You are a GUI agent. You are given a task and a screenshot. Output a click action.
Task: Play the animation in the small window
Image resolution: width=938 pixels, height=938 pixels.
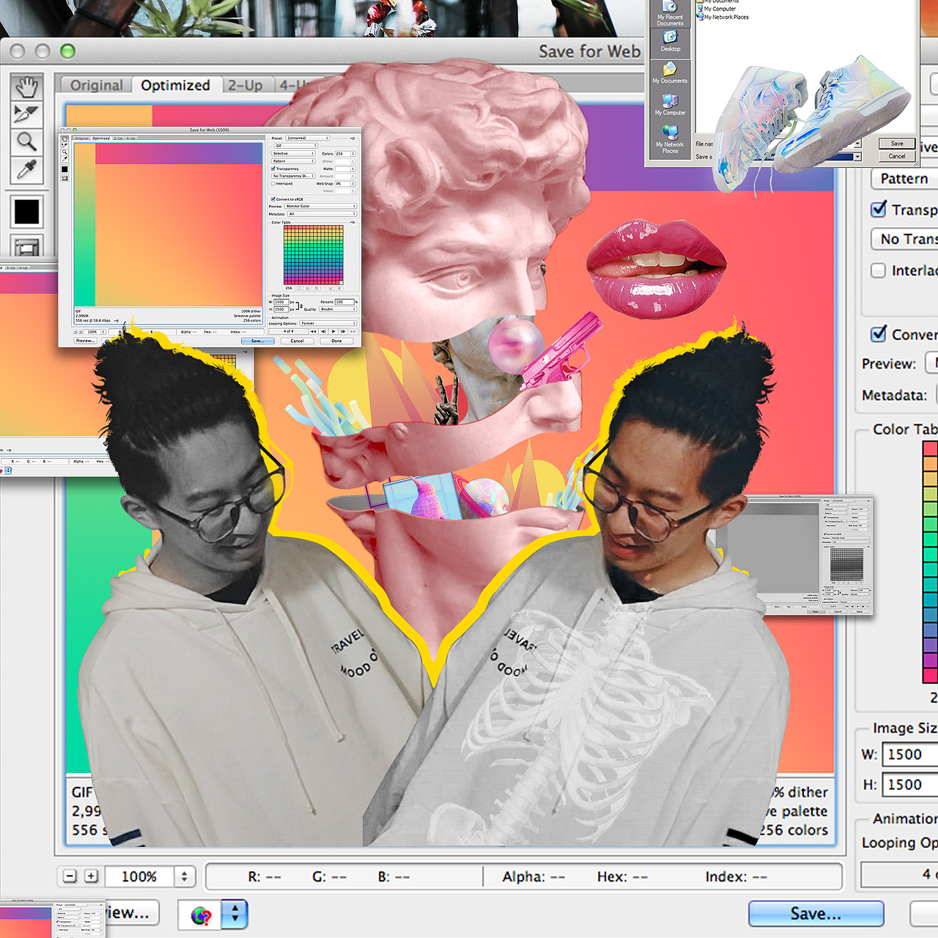tap(333, 331)
